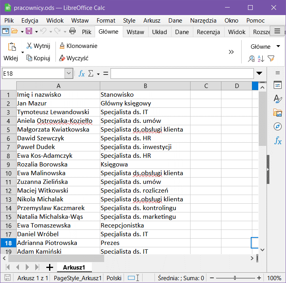Viewport: 286px width, 283px height.
Task: Show more ribbon commands via double chevron
Action: point(231,52)
